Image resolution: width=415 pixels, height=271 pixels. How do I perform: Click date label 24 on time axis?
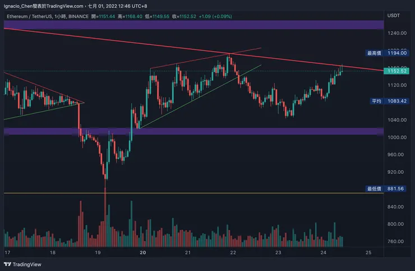323,252
